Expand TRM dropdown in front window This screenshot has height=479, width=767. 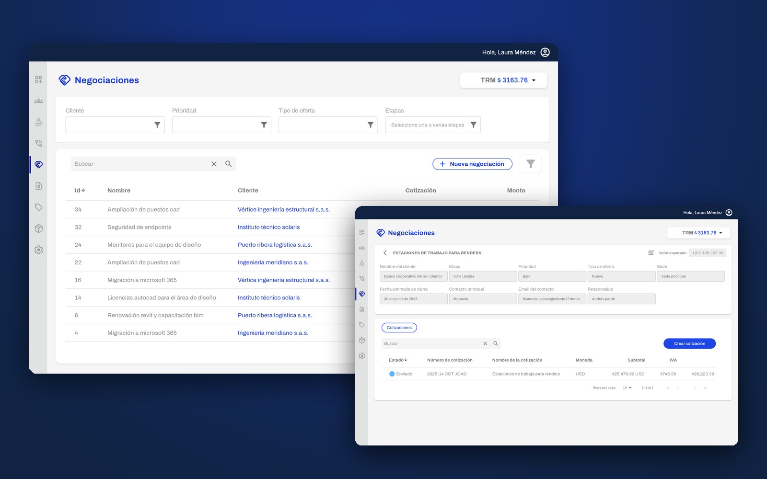699,233
